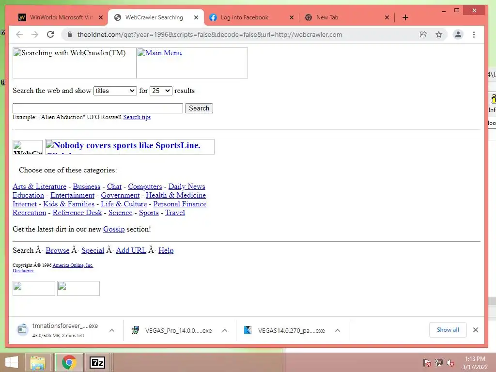Show all downloads

coord(448,330)
